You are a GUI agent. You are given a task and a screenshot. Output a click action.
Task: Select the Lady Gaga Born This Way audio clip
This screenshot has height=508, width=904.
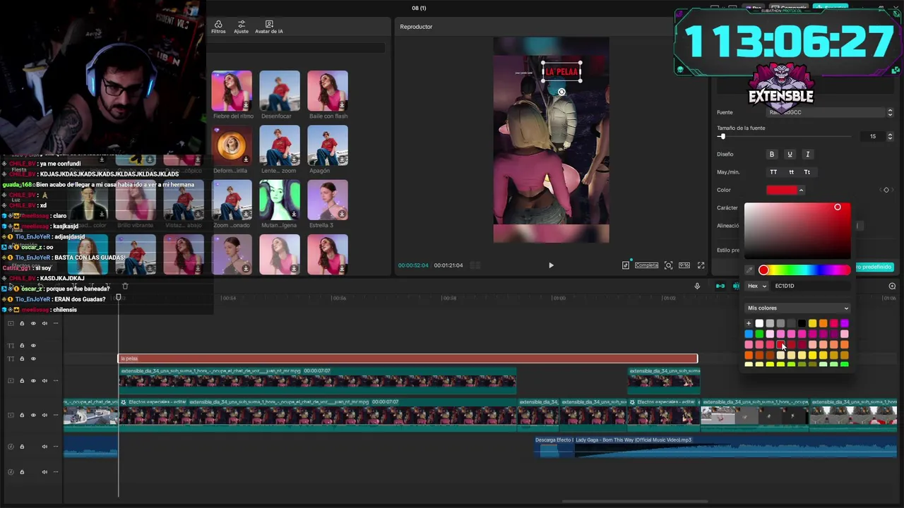click(x=734, y=447)
